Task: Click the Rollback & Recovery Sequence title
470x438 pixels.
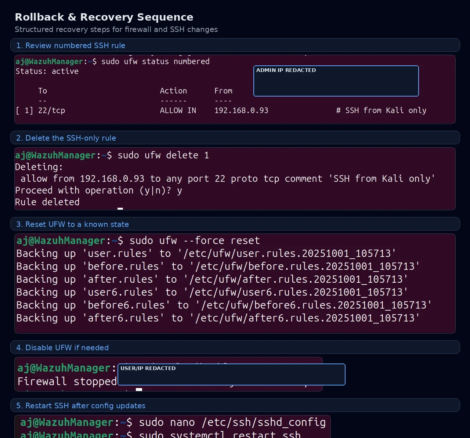Action: (104, 17)
